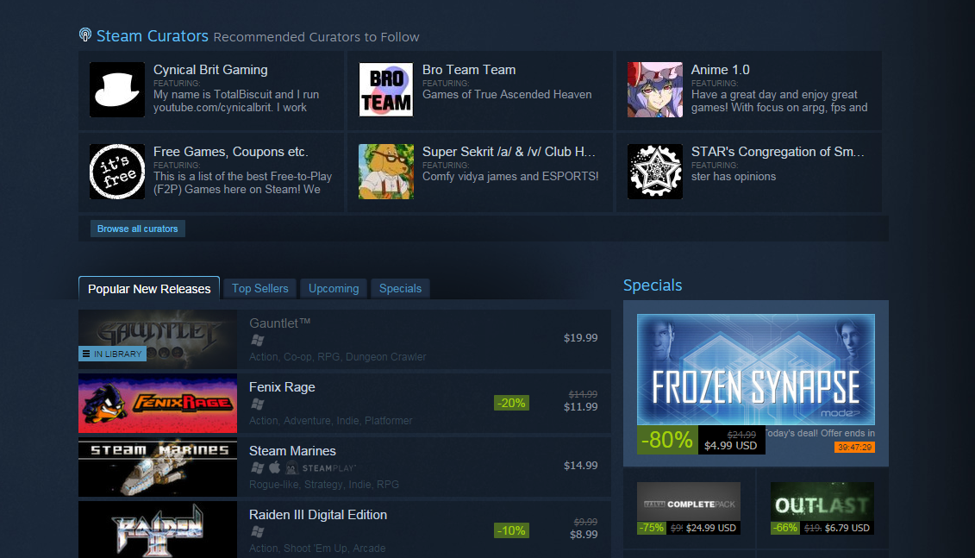975x558 pixels.
Task: Click the IN LIBRARY badge on Gauntlet
Action: pos(113,354)
